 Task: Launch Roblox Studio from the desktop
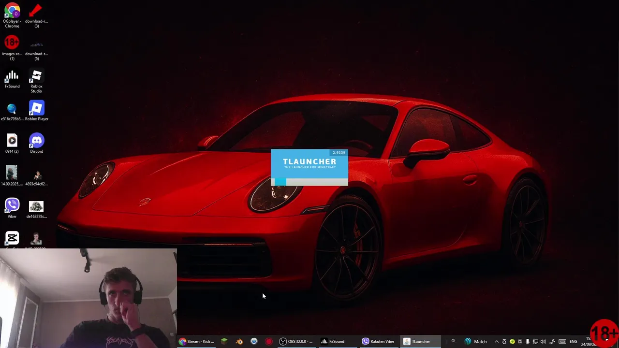36,81
